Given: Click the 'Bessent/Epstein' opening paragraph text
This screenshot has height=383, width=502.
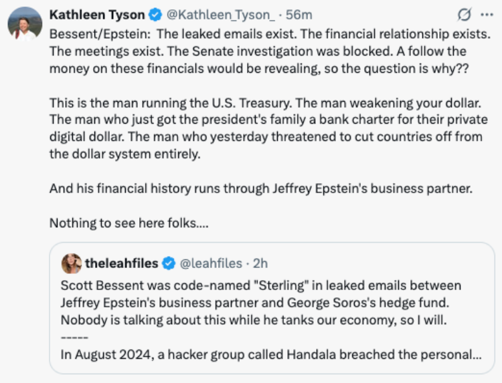Looking at the screenshot, I should click(x=270, y=51).
